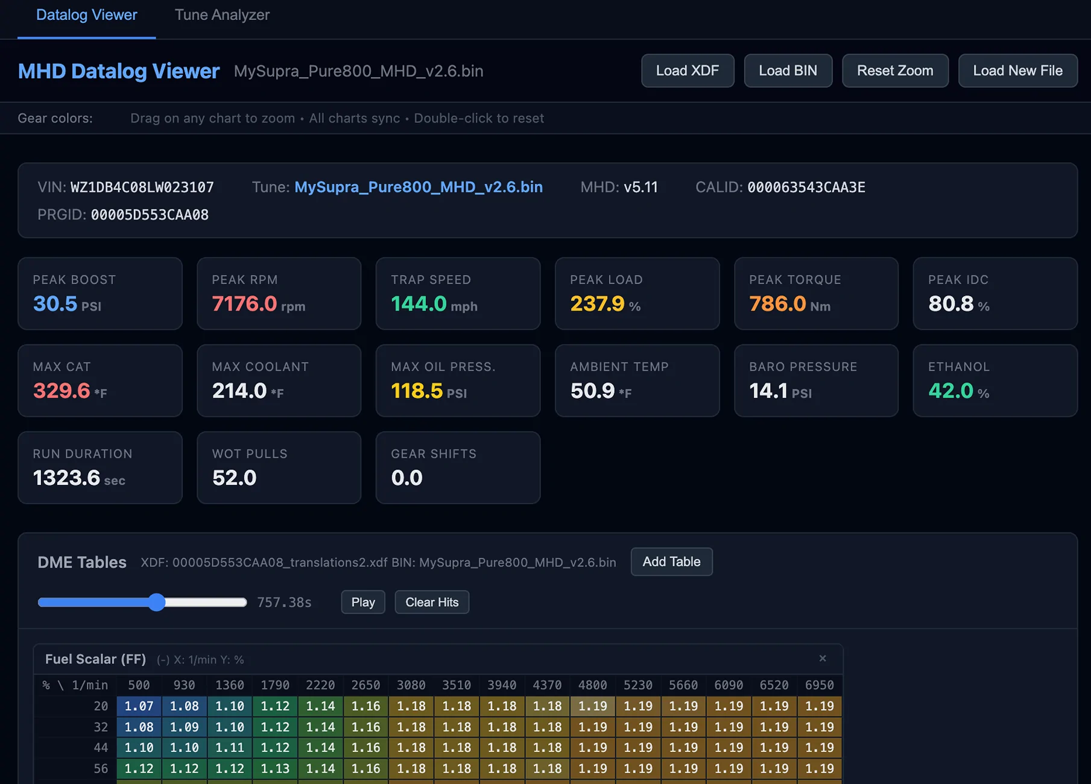The image size is (1091, 784).
Task: Click the Peak Torque 786.0 Nm value
Action: tap(789, 303)
